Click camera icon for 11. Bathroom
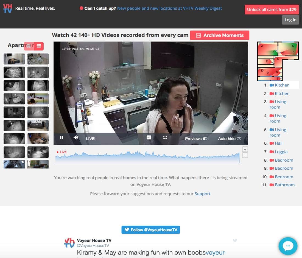Viewport: 302px width, 258px height. click(x=272, y=185)
